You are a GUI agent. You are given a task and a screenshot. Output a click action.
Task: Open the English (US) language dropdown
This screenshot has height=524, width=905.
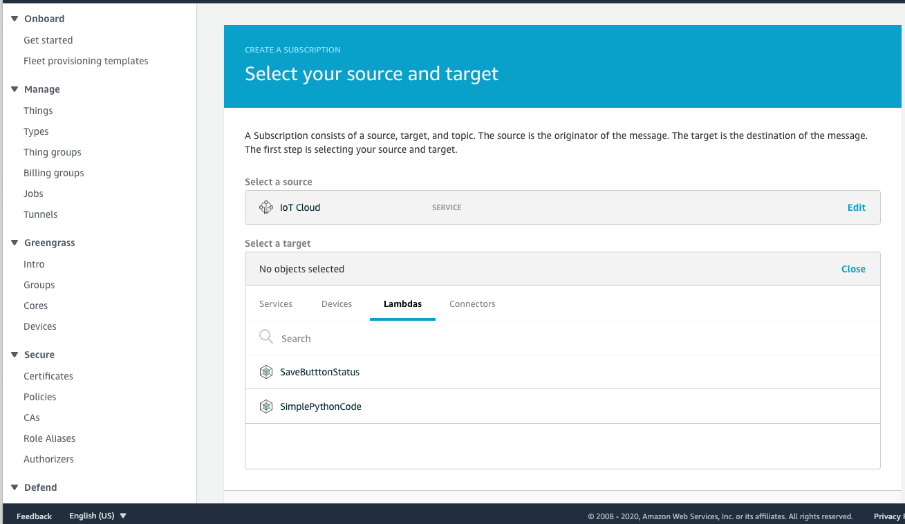click(97, 516)
